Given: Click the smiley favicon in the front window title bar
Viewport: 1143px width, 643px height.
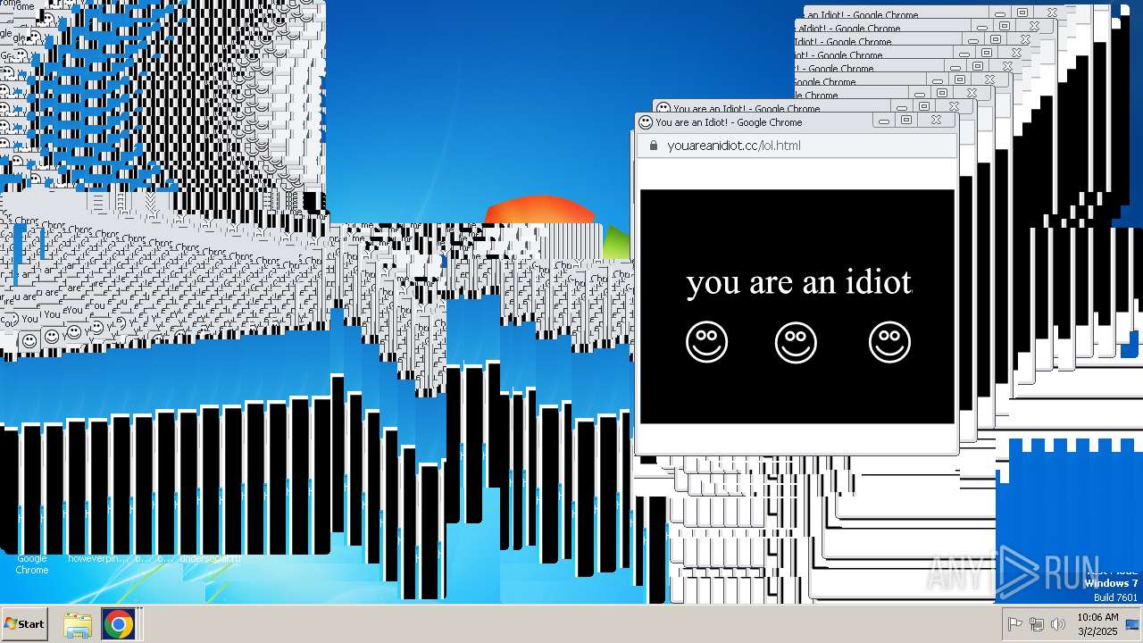Looking at the screenshot, I should (646, 122).
